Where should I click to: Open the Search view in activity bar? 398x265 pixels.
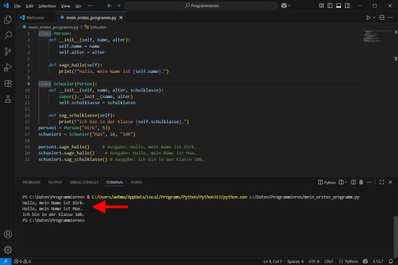[x=8, y=35]
